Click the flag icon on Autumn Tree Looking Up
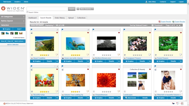Viewport: 189px width, 106px height. [x=62, y=66]
